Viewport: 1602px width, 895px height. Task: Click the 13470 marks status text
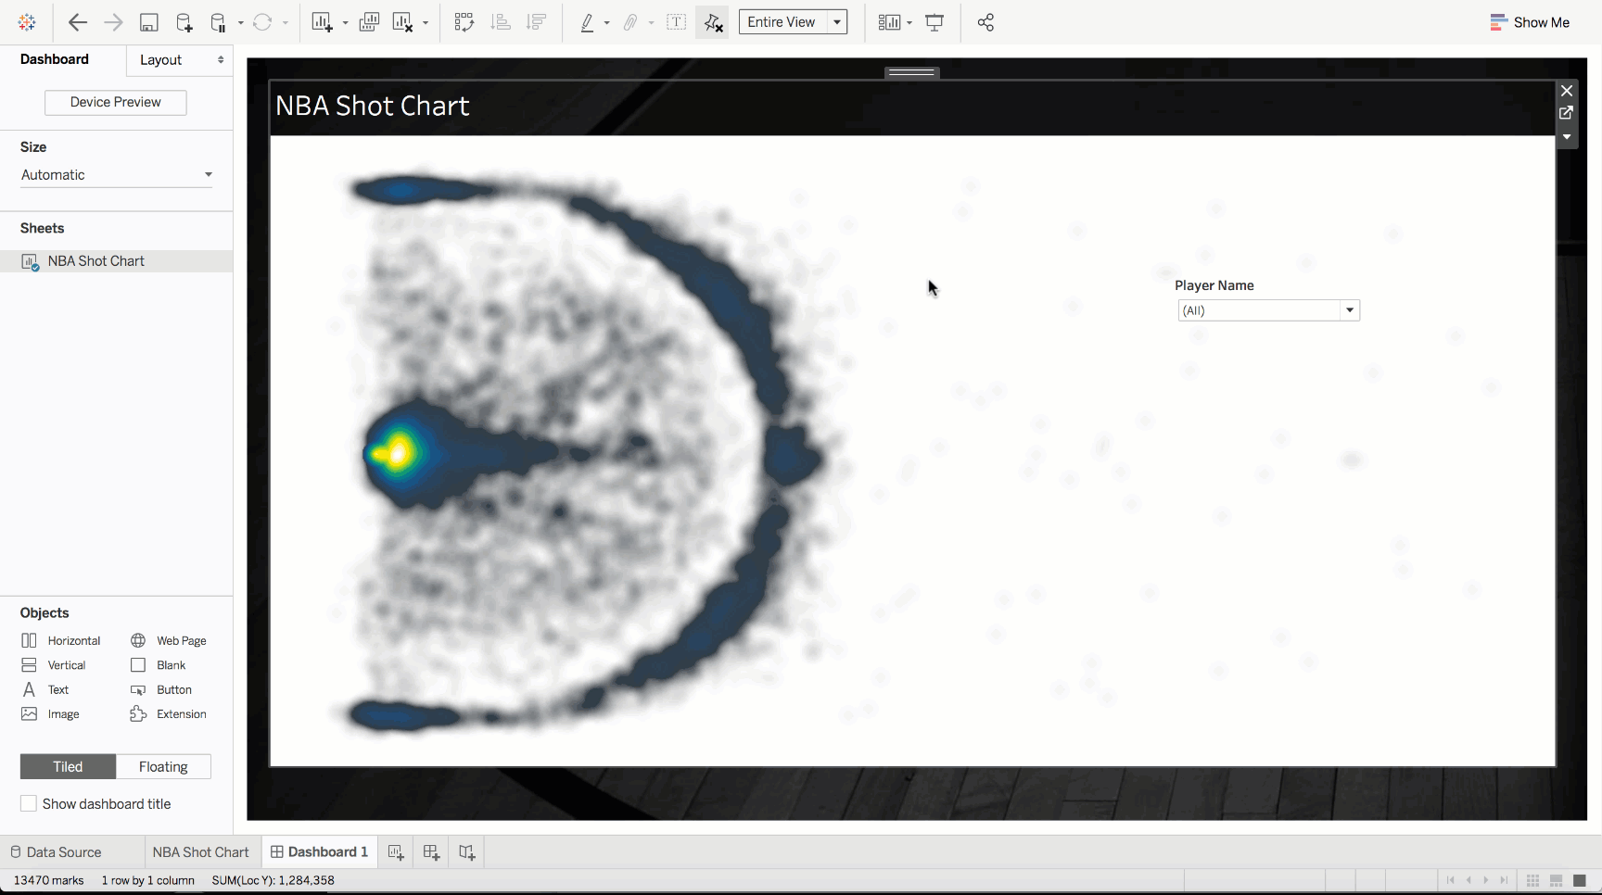coord(49,880)
